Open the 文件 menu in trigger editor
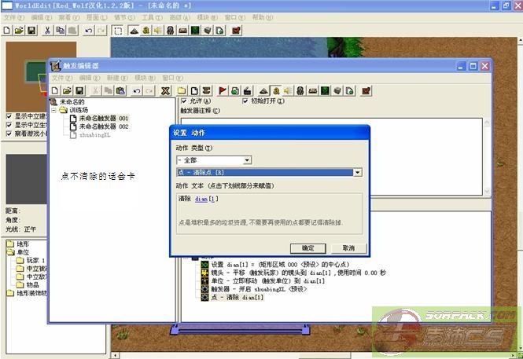This screenshot has height=359, width=523. click(x=62, y=79)
